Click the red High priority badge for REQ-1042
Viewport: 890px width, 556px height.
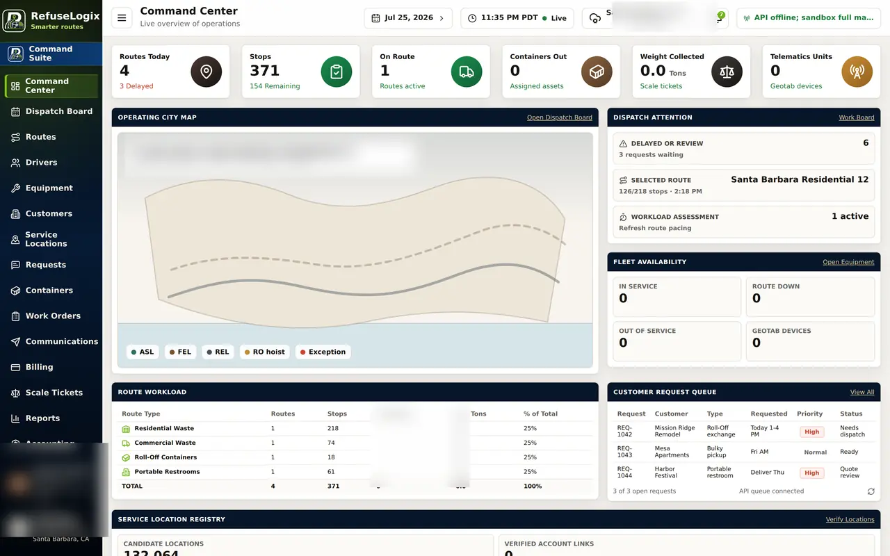[811, 432]
